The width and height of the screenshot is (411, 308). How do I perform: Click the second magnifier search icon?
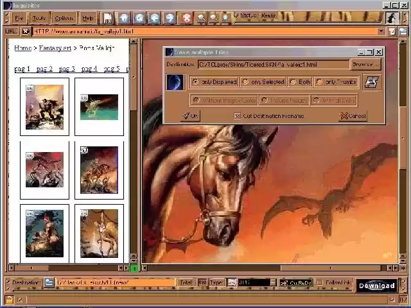tap(214, 18)
